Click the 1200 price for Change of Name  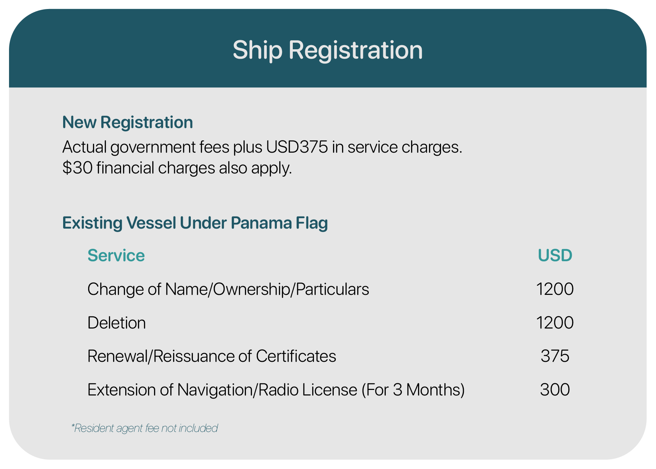pos(555,289)
